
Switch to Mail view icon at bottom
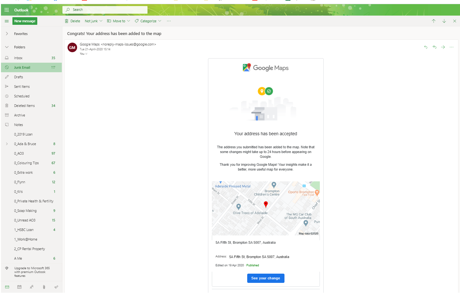click(x=7, y=287)
